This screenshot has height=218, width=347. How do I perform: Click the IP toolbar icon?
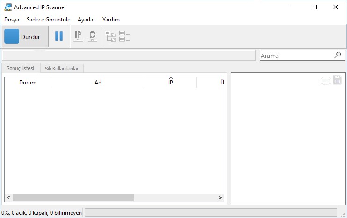click(78, 36)
